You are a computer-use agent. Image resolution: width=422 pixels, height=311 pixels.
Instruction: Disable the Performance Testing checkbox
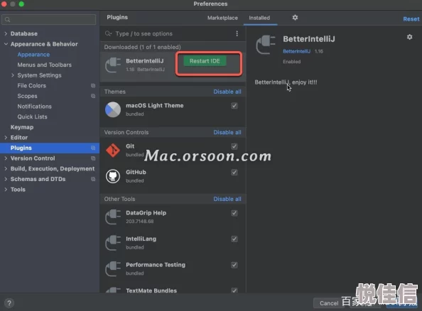[234, 265]
